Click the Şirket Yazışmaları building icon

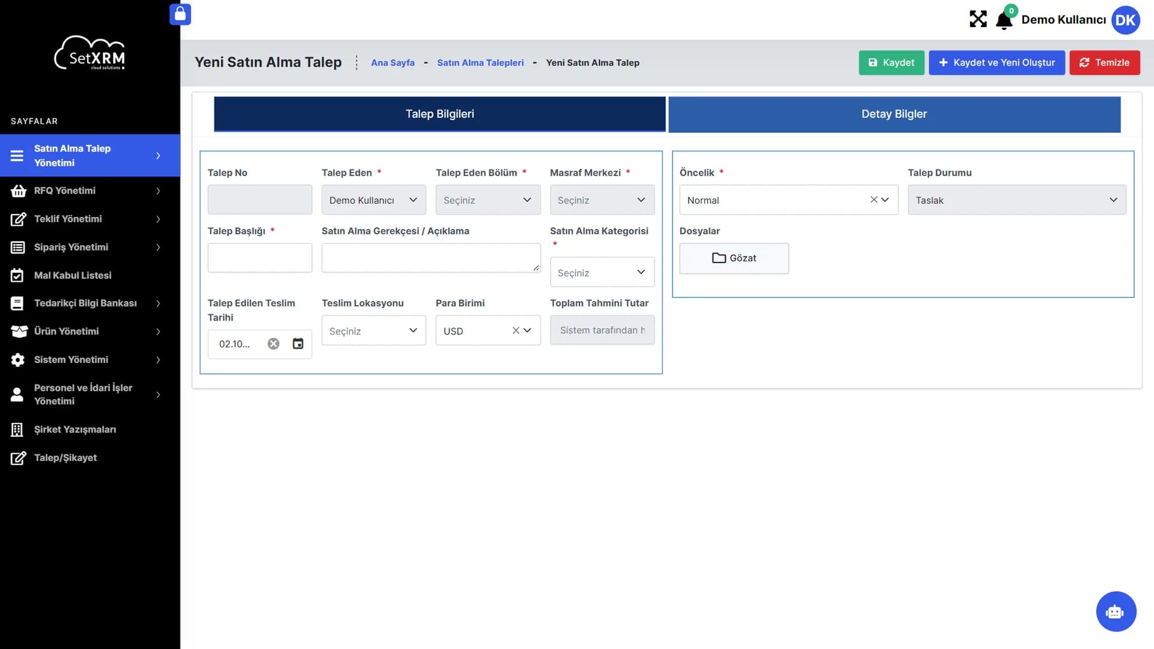click(x=17, y=430)
